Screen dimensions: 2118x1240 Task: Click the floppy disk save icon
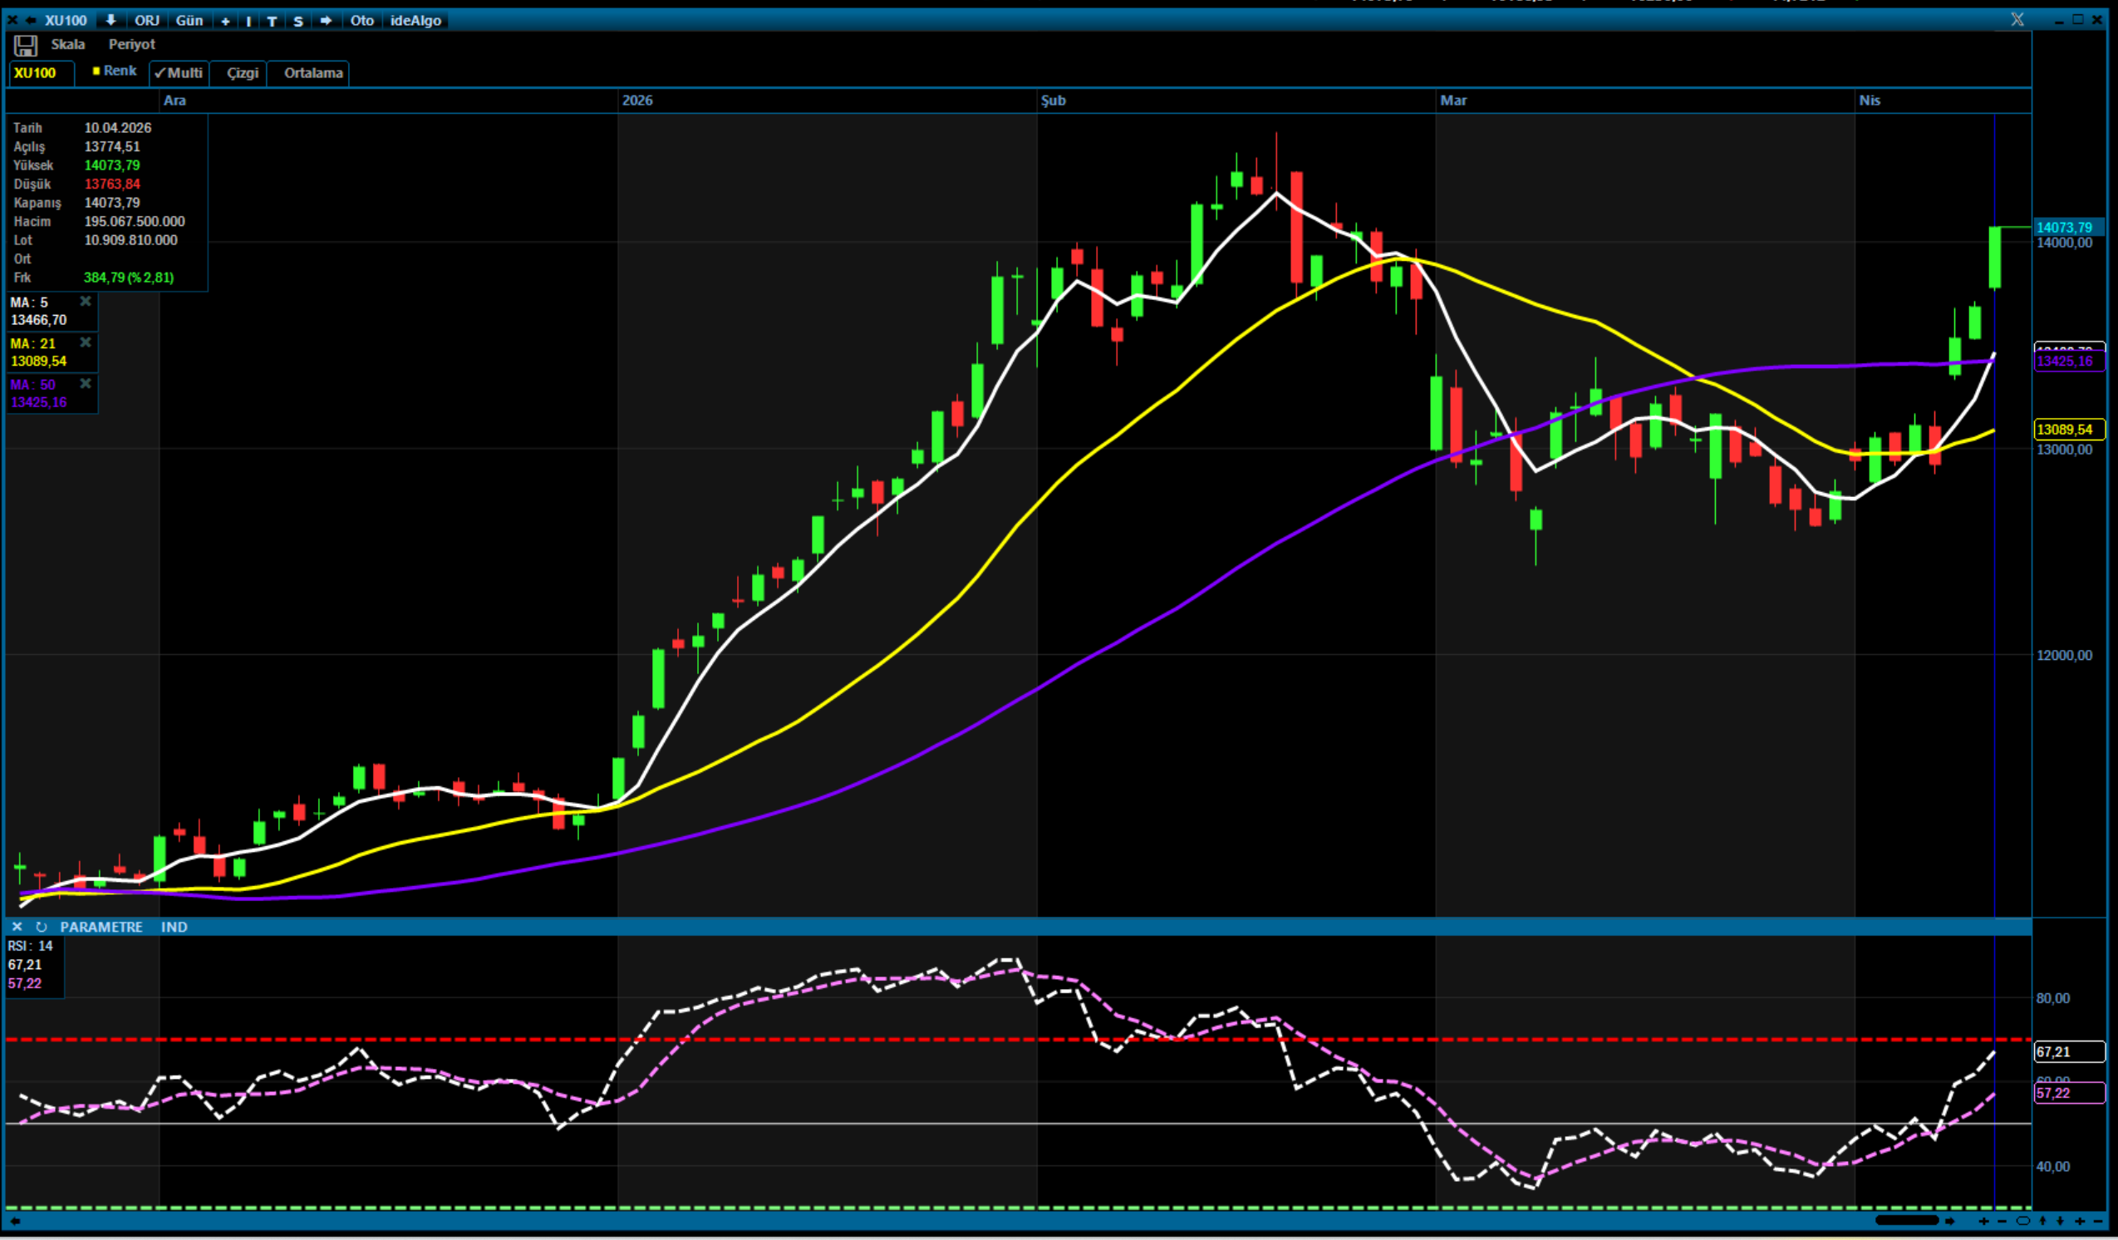pyautogui.click(x=25, y=46)
